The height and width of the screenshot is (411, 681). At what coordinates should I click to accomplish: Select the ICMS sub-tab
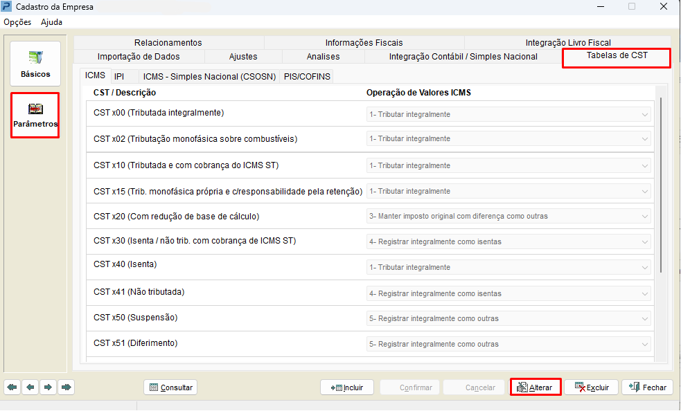95,75
